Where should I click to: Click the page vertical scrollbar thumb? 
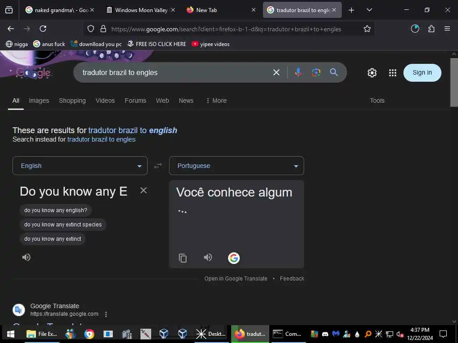point(454,83)
